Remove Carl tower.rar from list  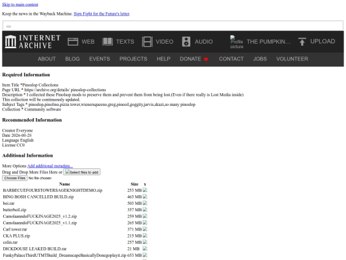[145, 229]
